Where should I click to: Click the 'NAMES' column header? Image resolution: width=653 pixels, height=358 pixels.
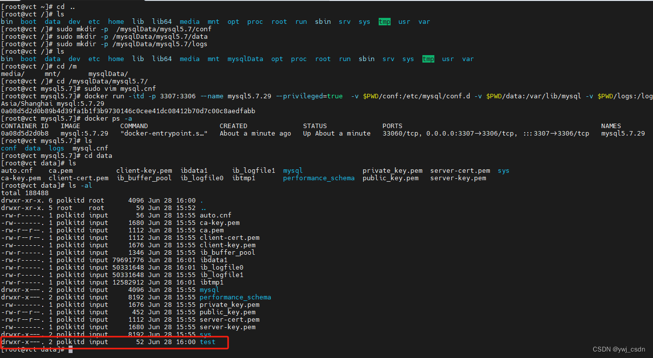611,126
